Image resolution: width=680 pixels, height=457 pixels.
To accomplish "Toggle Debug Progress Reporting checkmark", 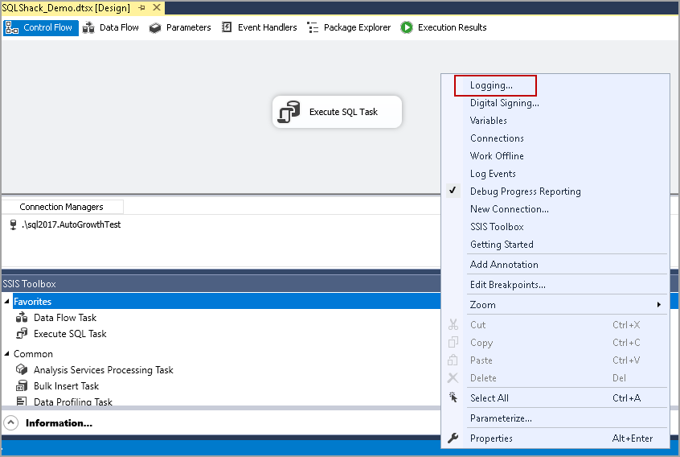I will (x=453, y=191).
